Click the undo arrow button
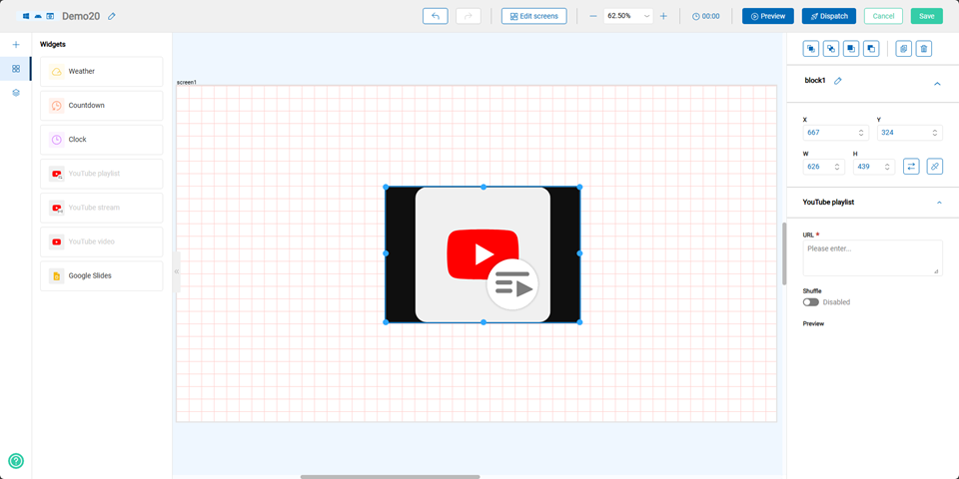The image size is (959, 479). point(435,16)
